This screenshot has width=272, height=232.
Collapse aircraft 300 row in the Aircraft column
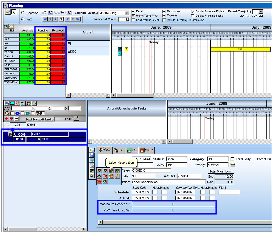69,51
